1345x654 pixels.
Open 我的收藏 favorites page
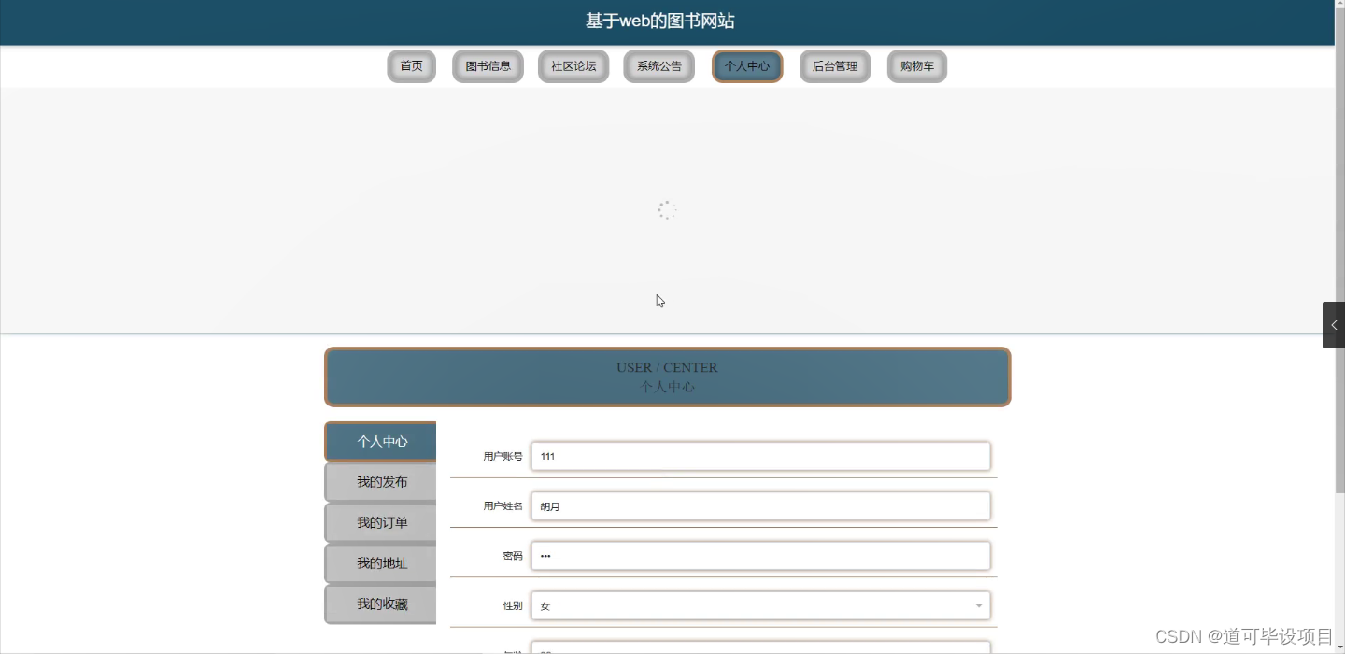tap(380, 604)
